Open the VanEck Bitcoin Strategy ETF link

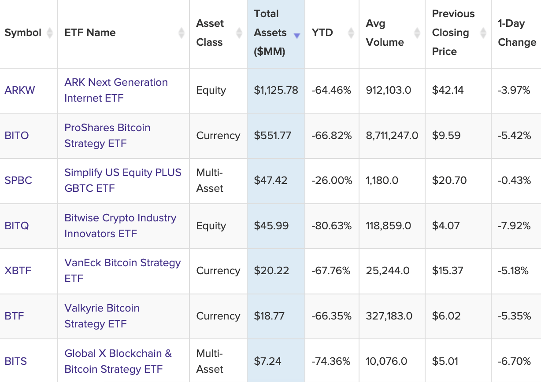[x=123, y=270]
